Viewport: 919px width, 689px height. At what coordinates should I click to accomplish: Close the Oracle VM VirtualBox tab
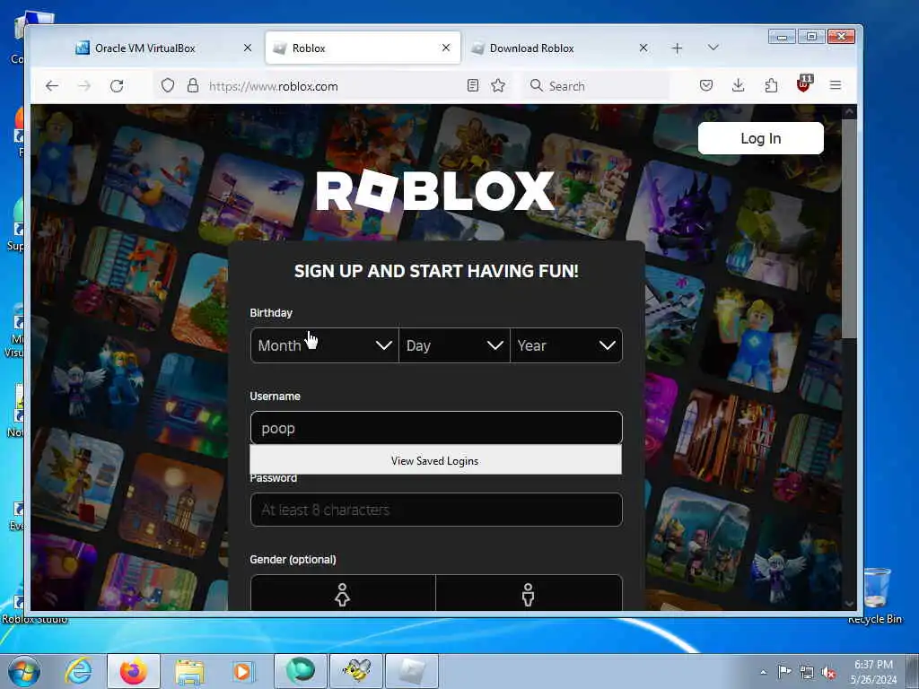click(248, 48)
